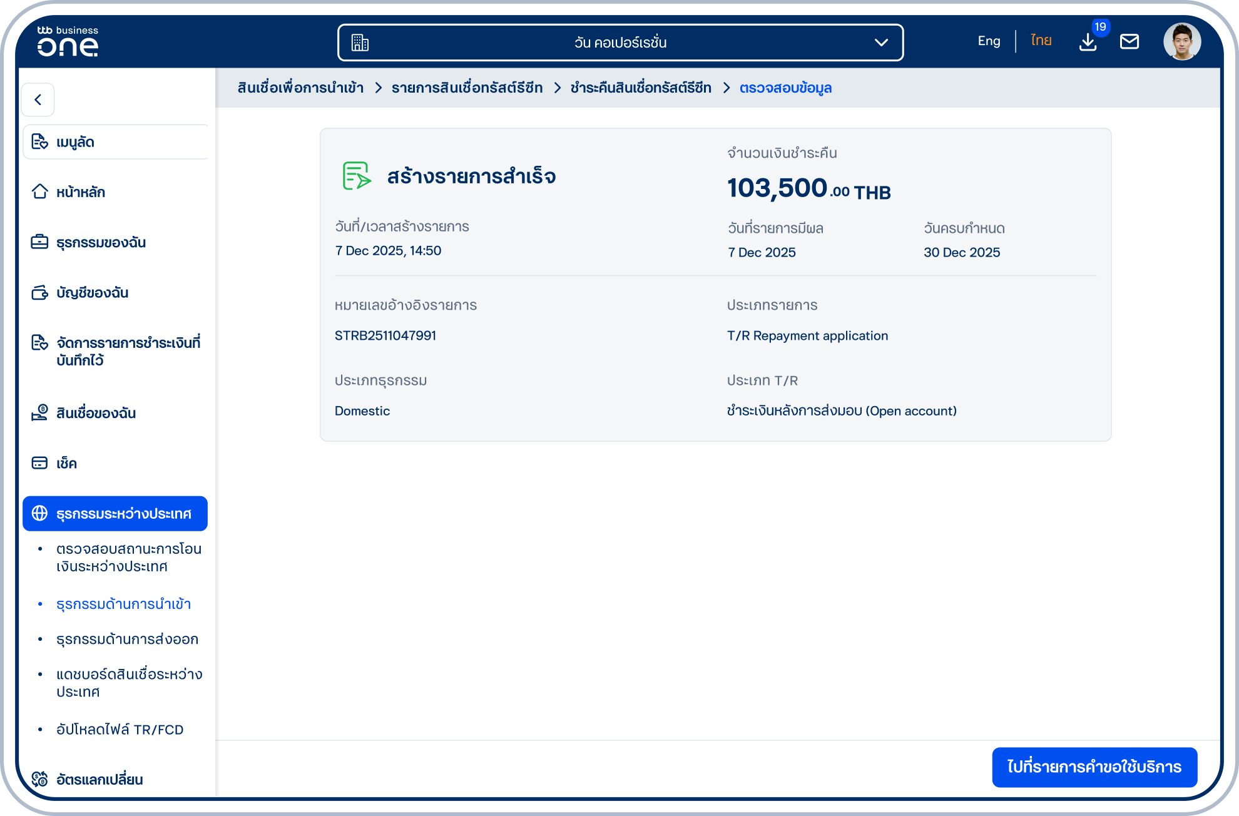Go to สินเชื่อเพื่อการนำเข้า breadcrumb link

[300, 88]
